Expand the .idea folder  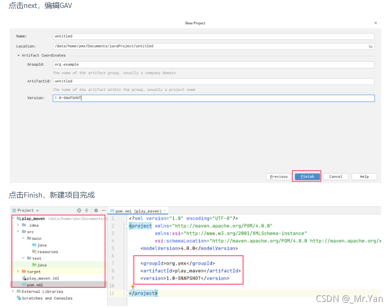tap(18, 225)
